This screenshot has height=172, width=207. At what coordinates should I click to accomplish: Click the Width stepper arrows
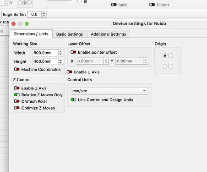pyautogui.click(x=60, y=53)
